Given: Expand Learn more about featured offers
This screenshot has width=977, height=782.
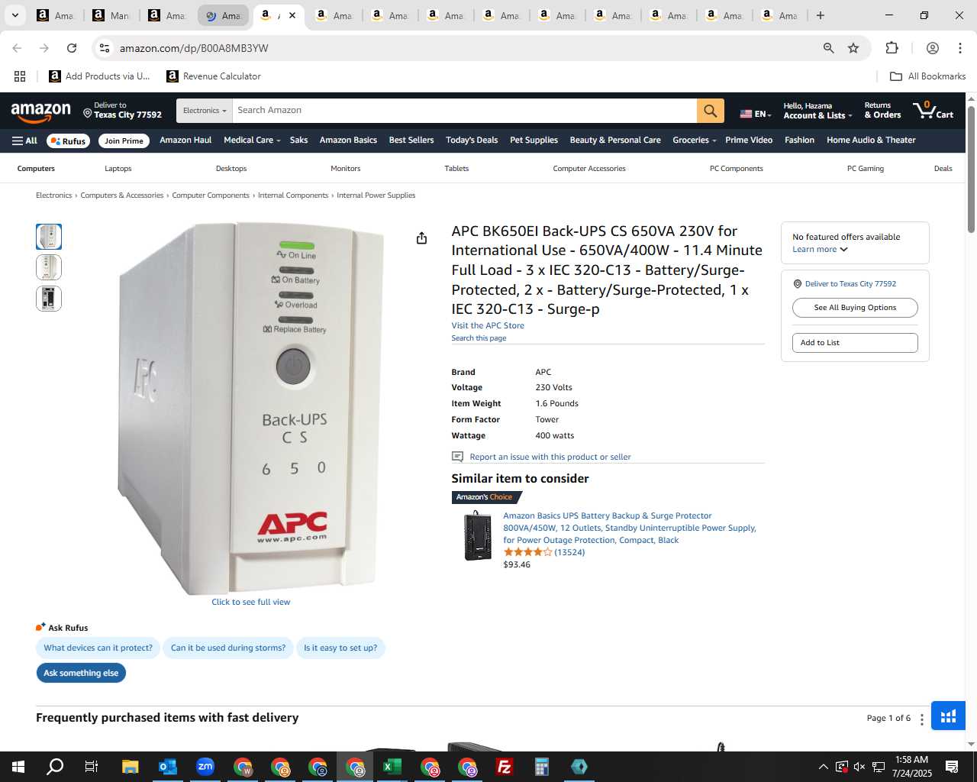Looking at the screenshot, I should pos(820,249).
